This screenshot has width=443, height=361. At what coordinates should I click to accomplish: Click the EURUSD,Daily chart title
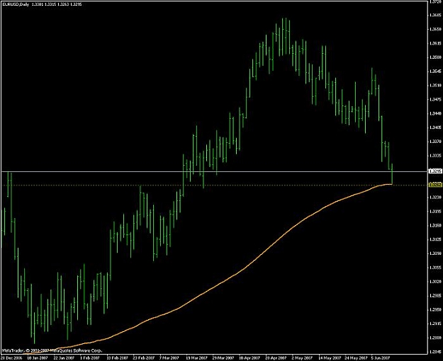coord(16,4)
